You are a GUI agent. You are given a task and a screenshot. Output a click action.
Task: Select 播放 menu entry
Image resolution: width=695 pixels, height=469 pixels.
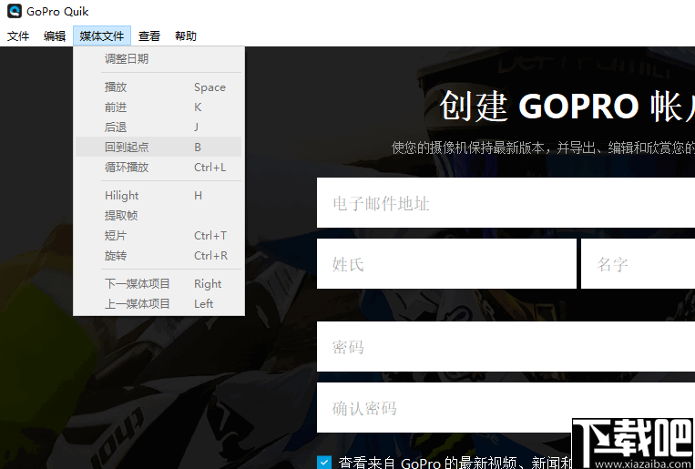(x=158, y=87)
